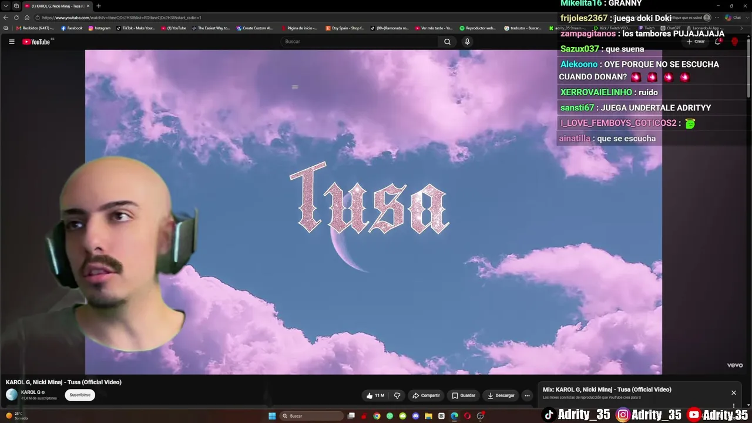Screen dimensions: 752x423
Task: Subscribe to KAROL G with Suscribirse
Action: pyautogui.click(x=80, y=395)
